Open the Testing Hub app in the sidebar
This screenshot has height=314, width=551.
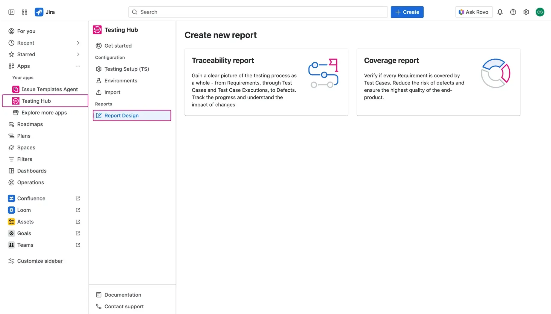(36, 101)
